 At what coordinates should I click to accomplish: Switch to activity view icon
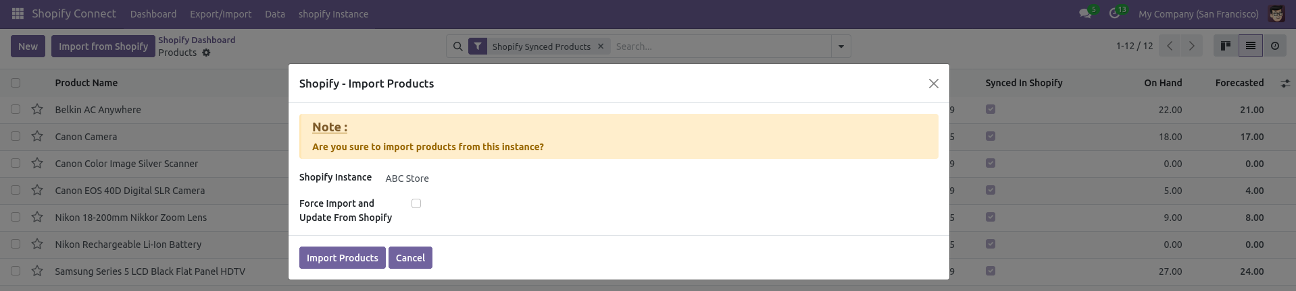(x=1274, y=46)
